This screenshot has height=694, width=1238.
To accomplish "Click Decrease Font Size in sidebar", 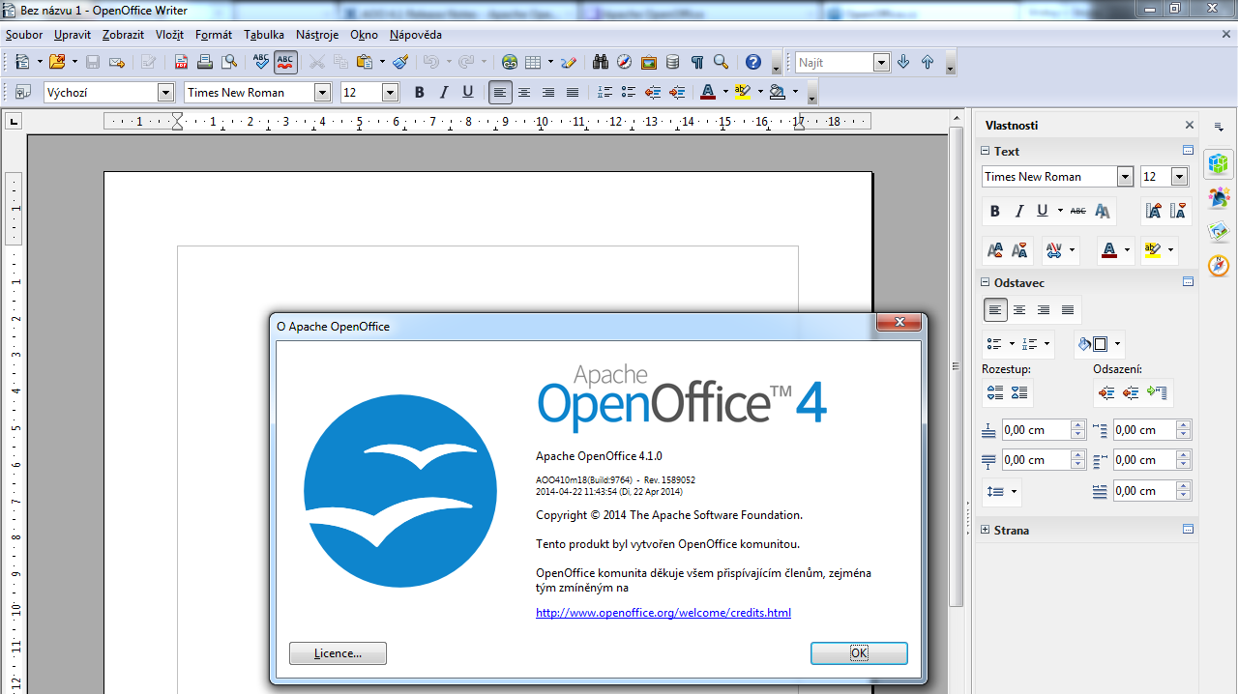I will pyautogui.click(x=1177, y=211).
